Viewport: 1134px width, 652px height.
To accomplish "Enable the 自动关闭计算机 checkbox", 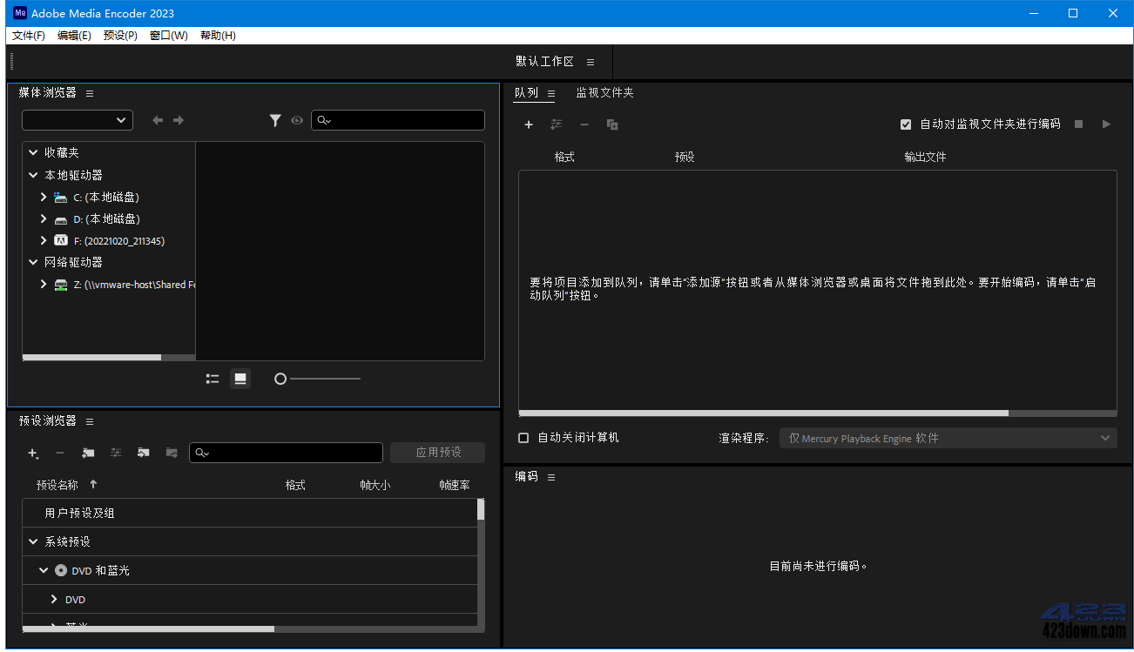I will point(523,438).
